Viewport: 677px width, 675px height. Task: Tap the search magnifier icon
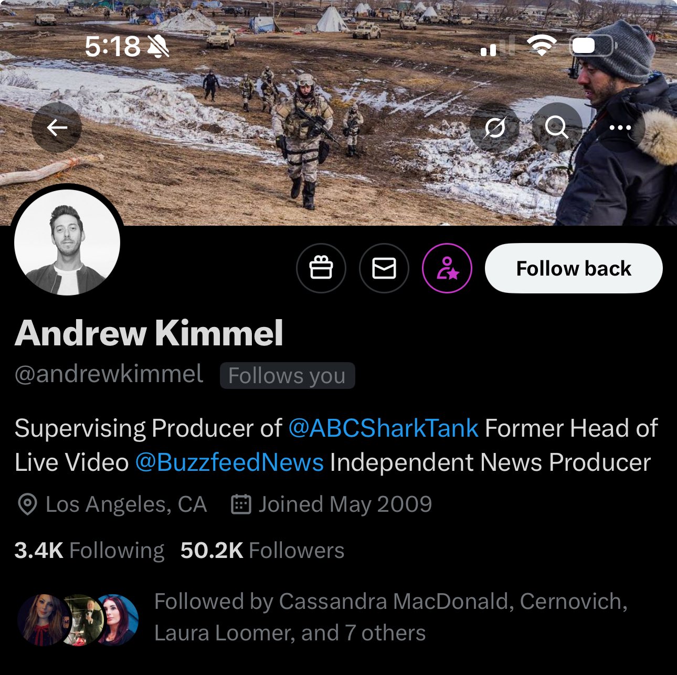coord(557,128)
